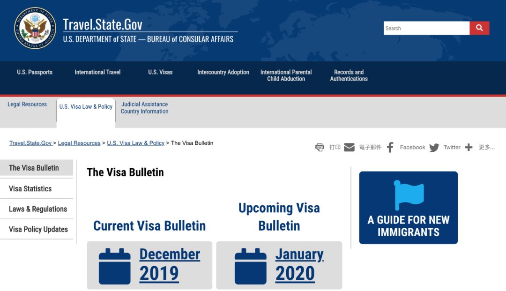The width and height of the screenshot is (506, 291).
Task: Switch to the Legal Resources tab
Action: (27, 104)
